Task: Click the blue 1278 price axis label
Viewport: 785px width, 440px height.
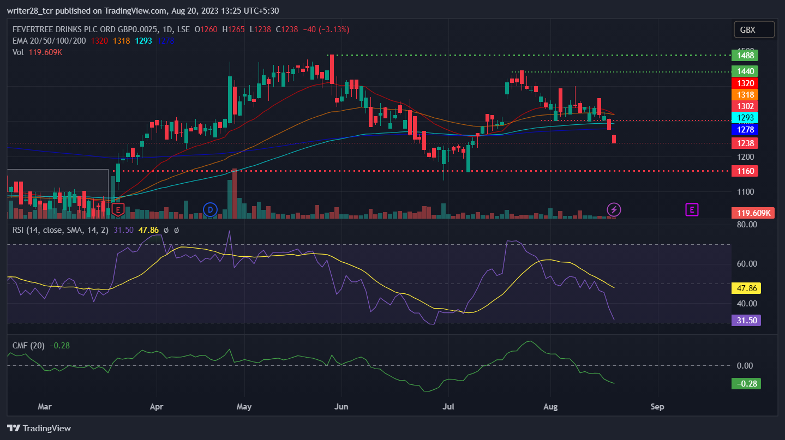Action: tap(745, 130)
